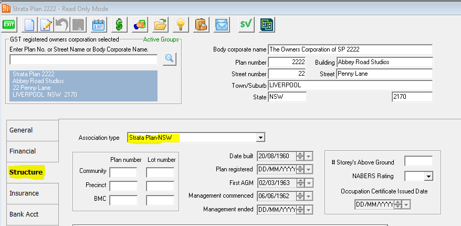Viewport: 461px width, 226px height.
Task: Click the Precinct lot number field
Action: click(160, 186)
